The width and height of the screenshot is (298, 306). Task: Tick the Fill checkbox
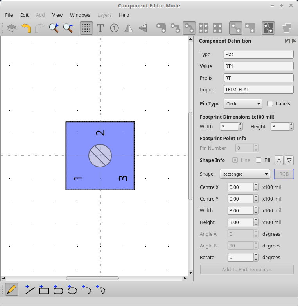258,160
